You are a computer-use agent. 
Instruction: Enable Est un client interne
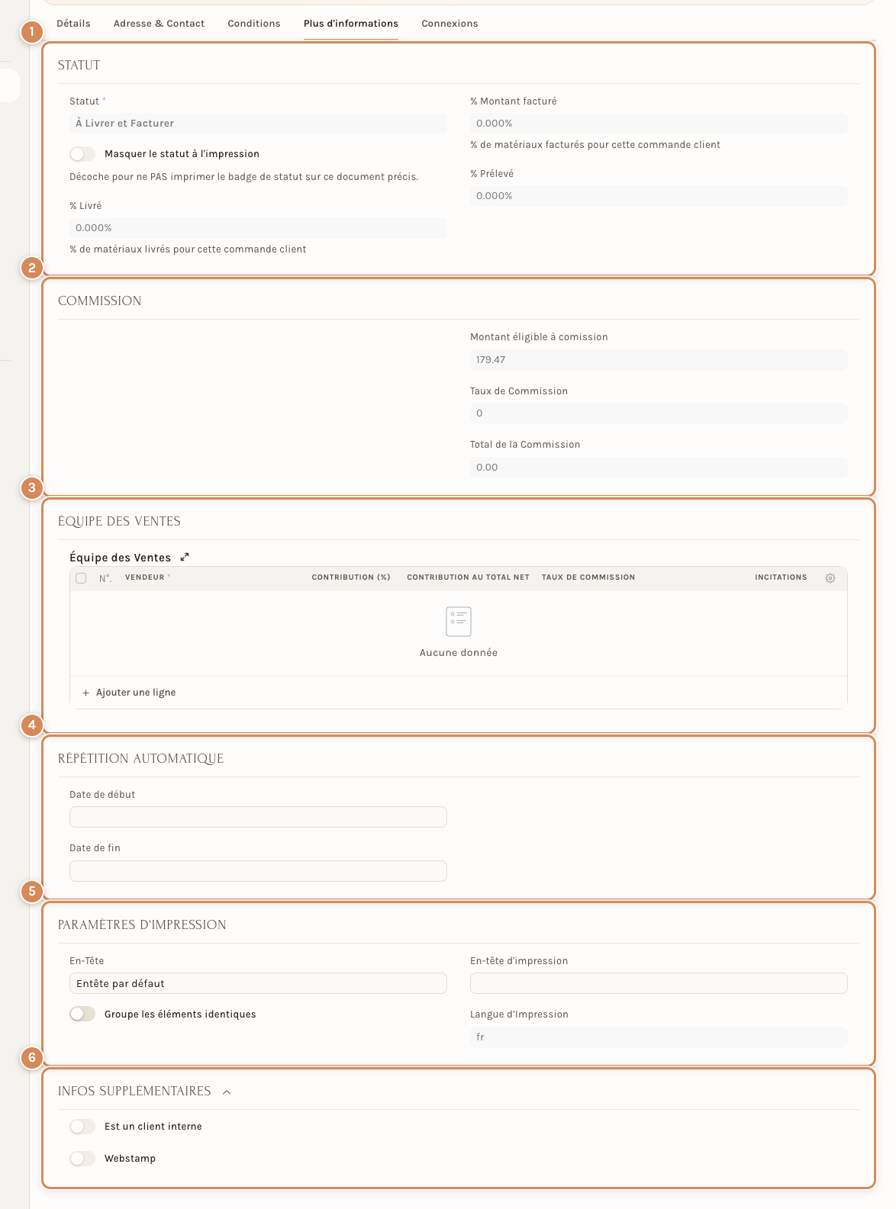coord(82,1126)
